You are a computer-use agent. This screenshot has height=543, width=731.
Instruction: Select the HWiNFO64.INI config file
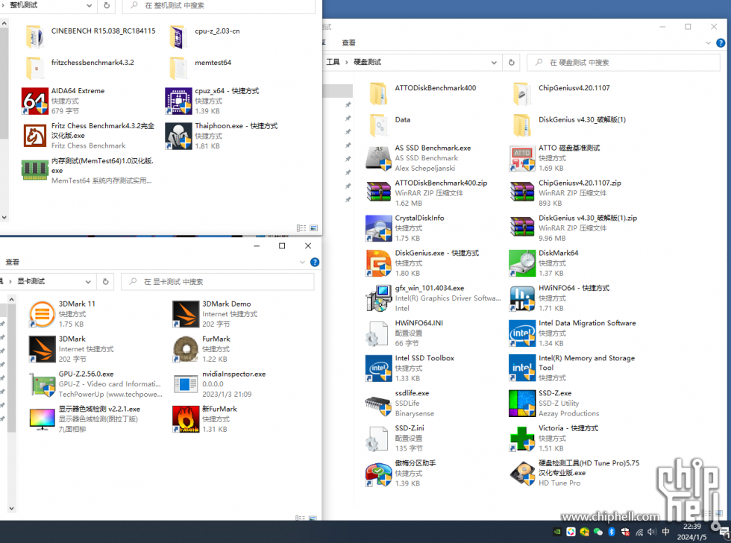click(x=379, y=333)
